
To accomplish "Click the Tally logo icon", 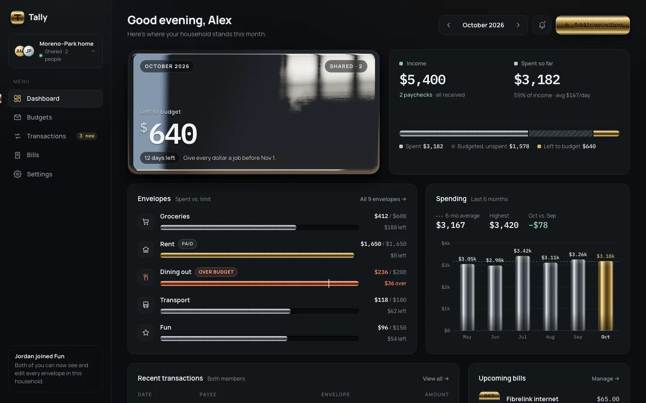I will [17, 17].
